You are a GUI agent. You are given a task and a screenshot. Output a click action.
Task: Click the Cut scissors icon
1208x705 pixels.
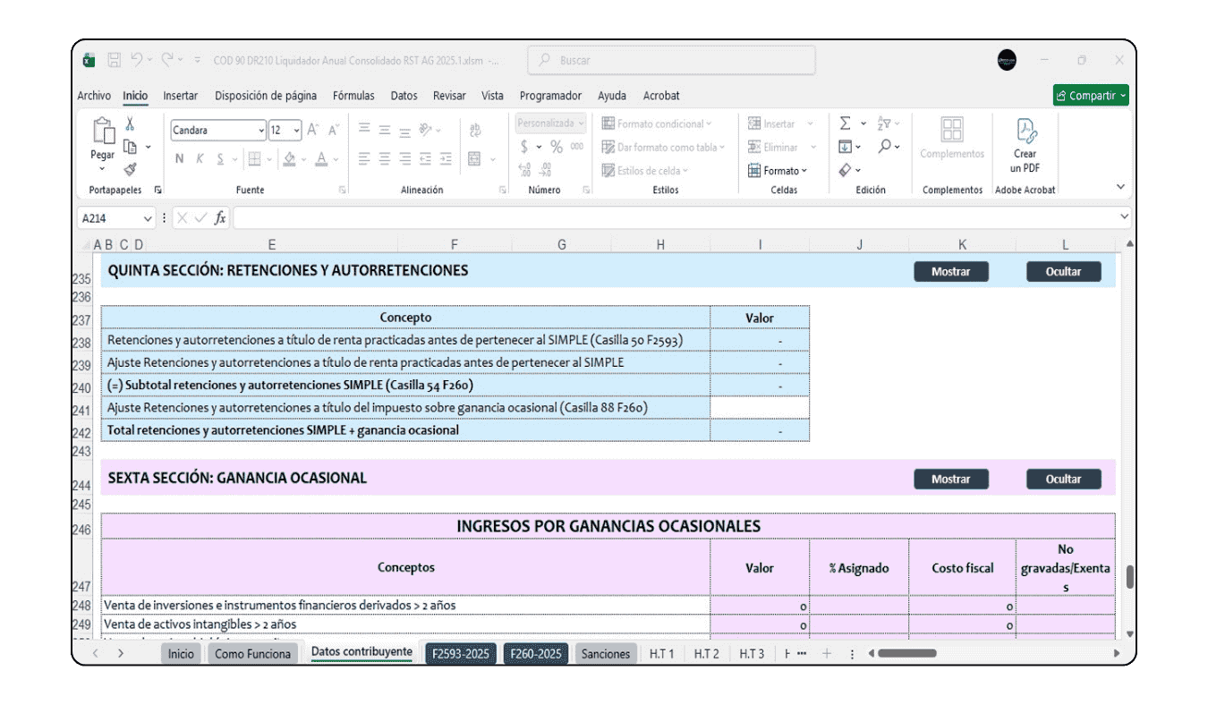click(130, 124)
